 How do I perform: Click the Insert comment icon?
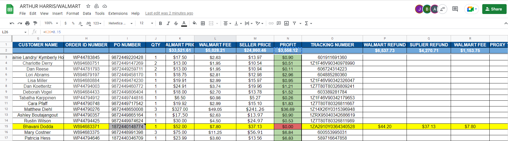[x=279, y=23]
